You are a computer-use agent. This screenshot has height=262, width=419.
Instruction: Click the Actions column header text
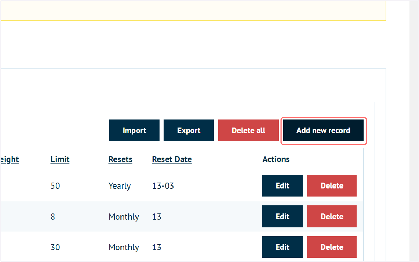click(276, 159)
